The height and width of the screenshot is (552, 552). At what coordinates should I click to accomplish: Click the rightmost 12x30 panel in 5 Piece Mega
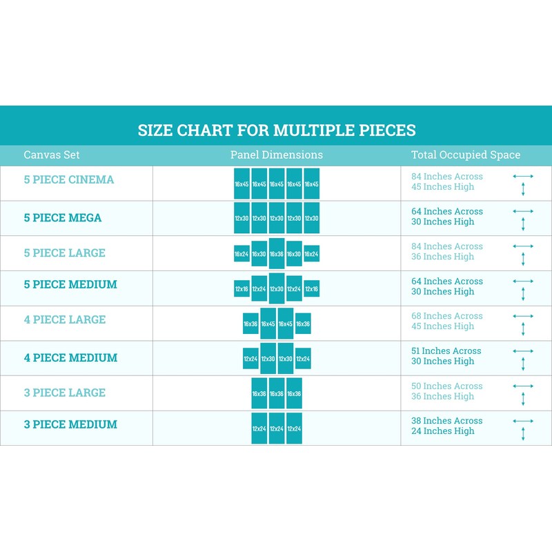tap(312, 218)
